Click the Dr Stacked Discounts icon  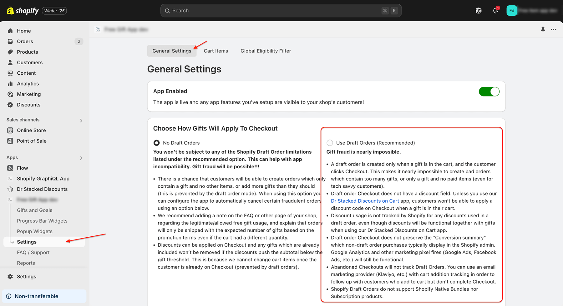pos(10,189)
